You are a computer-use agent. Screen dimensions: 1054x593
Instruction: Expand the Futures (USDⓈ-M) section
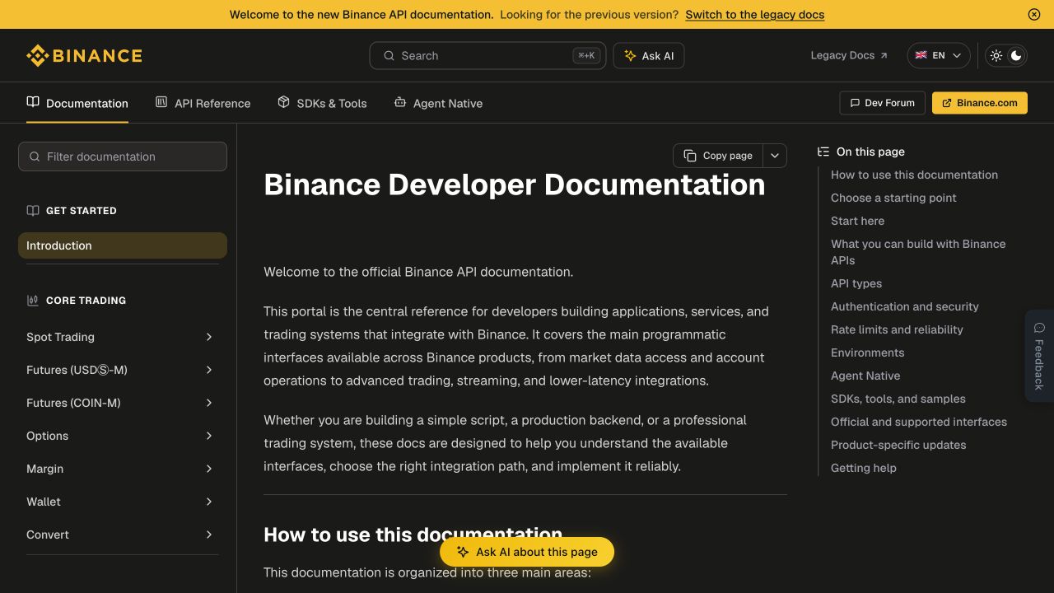point(209,370)
